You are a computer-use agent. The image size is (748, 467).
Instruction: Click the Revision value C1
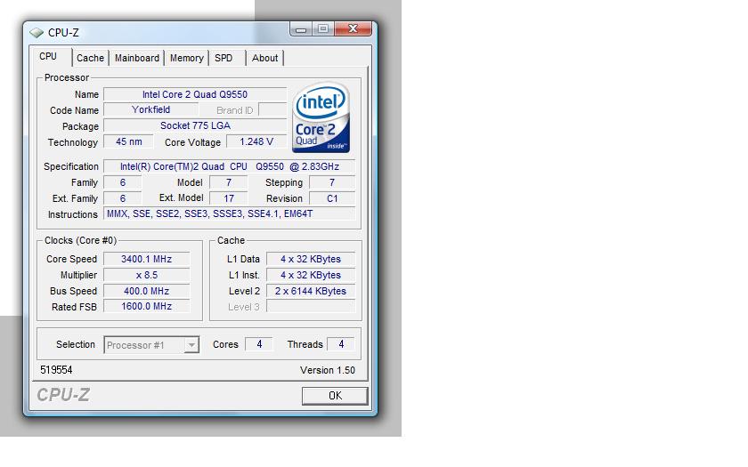[332, 198]
